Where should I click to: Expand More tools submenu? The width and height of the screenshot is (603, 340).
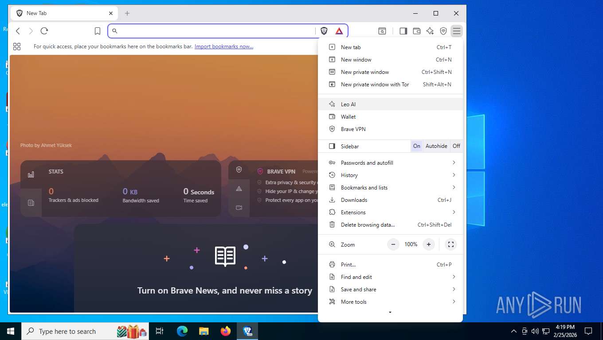pos(391,302)
